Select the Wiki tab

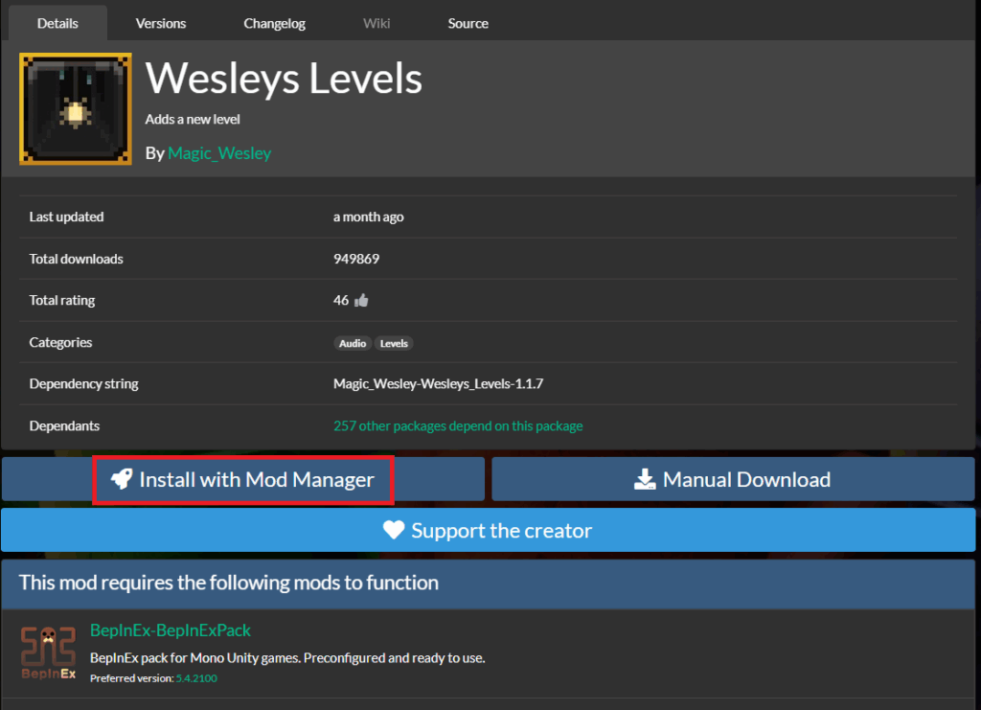(x=376, y=23)
